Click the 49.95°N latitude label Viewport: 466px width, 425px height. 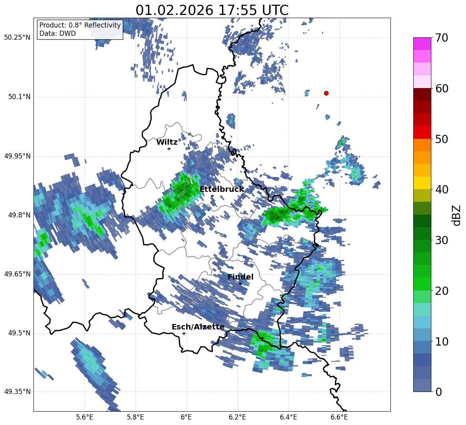pos(17,156)
